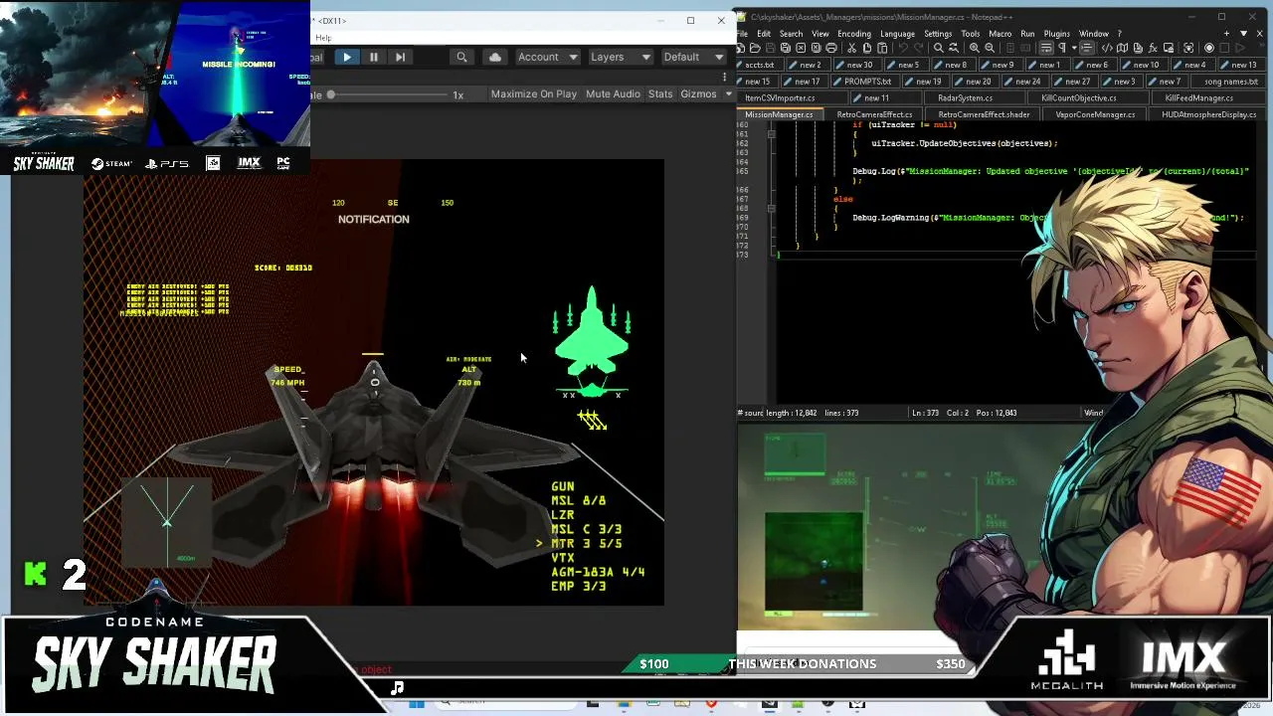Image resolution: width=1273 pixels, height=716 pixels.
Task: Open the Macro menu in Notepad++
Action: pyautogui.click(x=1000, y=34)
